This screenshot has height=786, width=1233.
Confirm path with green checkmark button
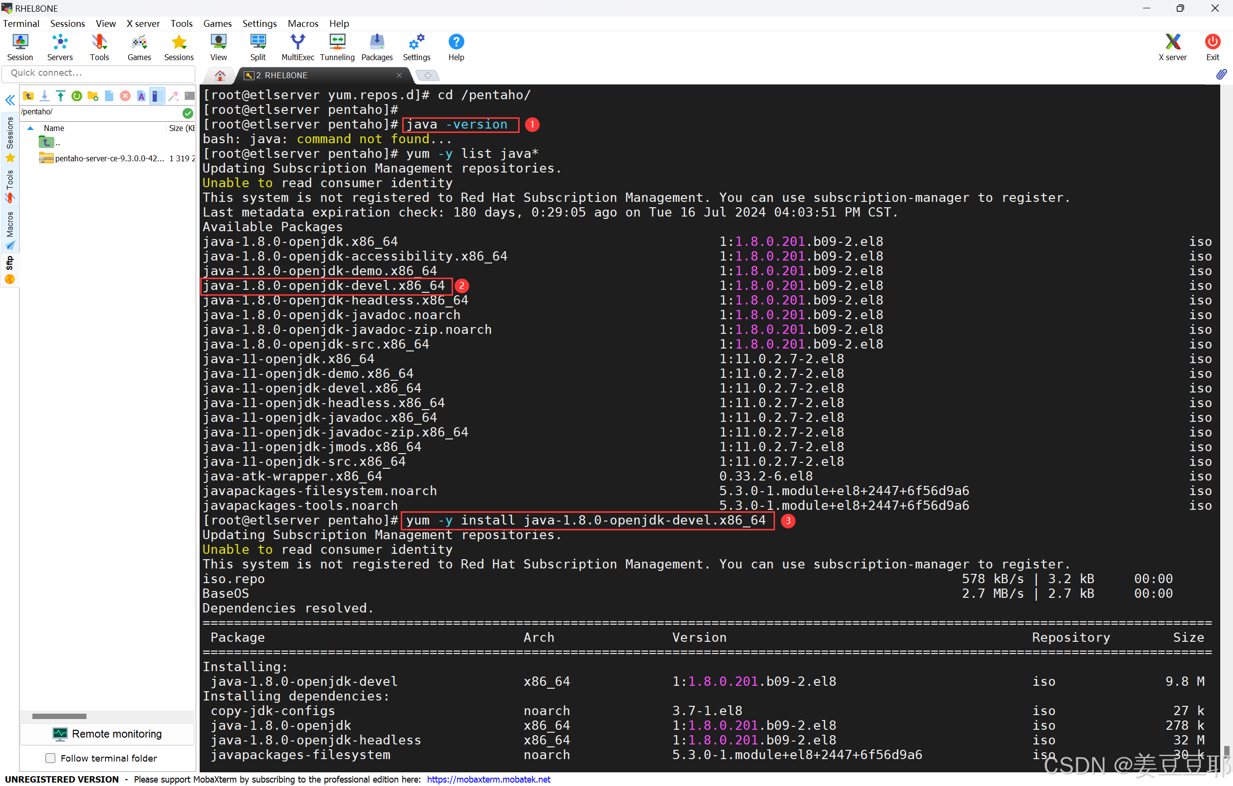(188, 113)
